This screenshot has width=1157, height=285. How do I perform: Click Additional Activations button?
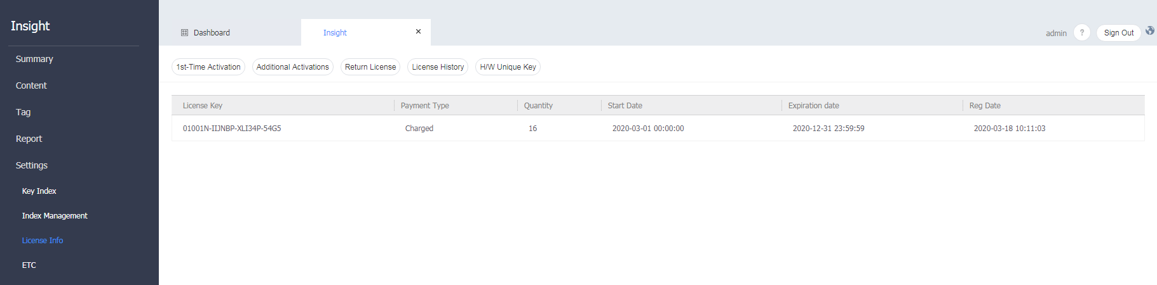click(x=292, y=67)
